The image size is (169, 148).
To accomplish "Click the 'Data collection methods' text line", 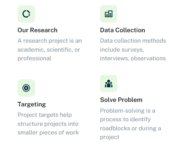I will coord(133,41).
